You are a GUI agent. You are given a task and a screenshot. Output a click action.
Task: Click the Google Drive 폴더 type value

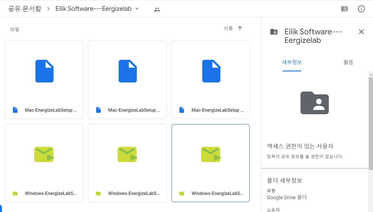(287, 197)
